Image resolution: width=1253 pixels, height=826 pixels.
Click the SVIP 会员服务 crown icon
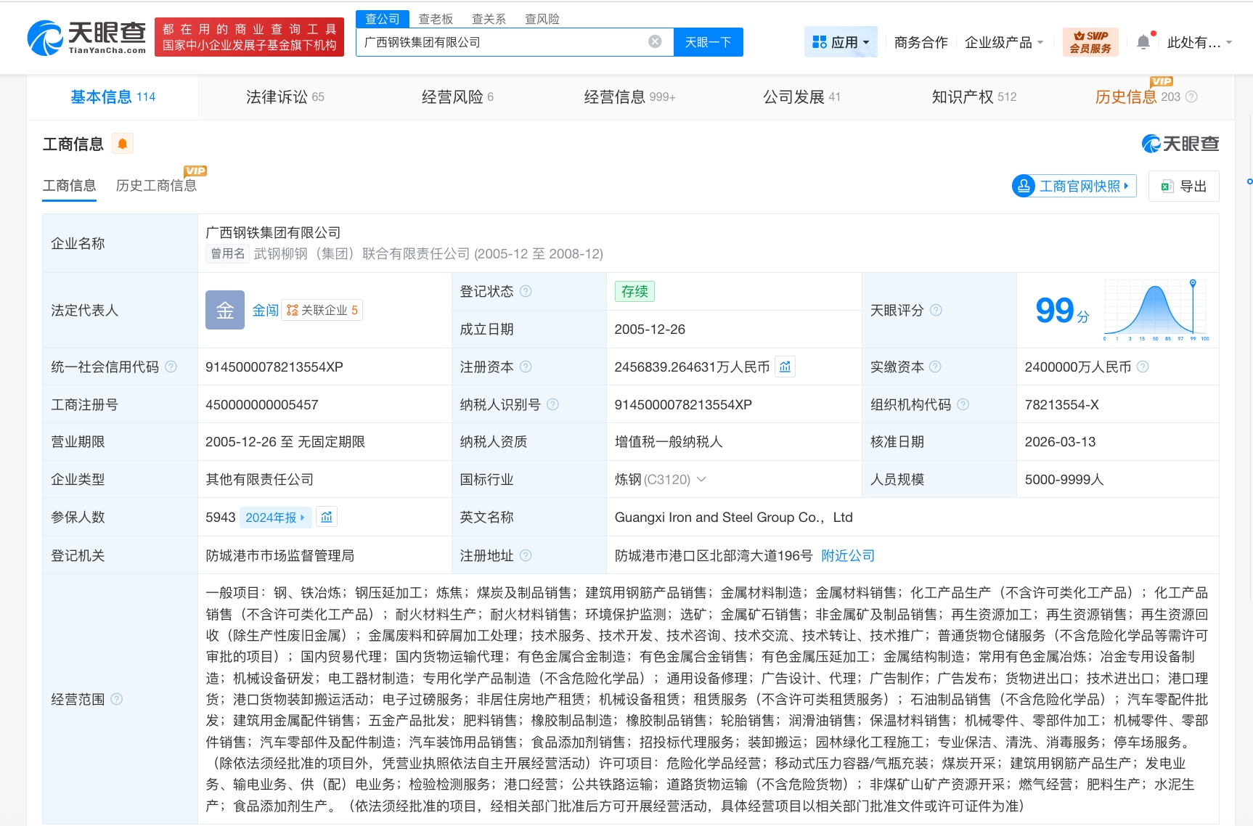click(1090, 41)
